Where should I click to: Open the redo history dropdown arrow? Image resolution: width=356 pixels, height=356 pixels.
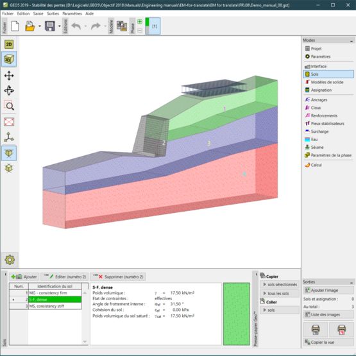point(105,26)
